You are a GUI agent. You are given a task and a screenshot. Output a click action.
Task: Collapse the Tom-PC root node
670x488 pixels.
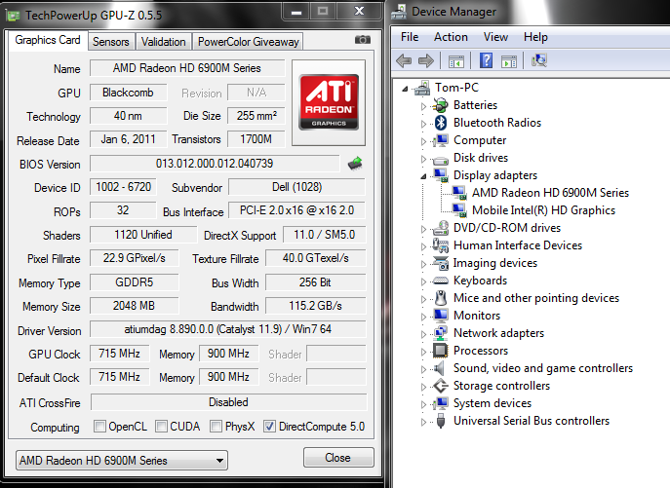(x=405, y=89)
